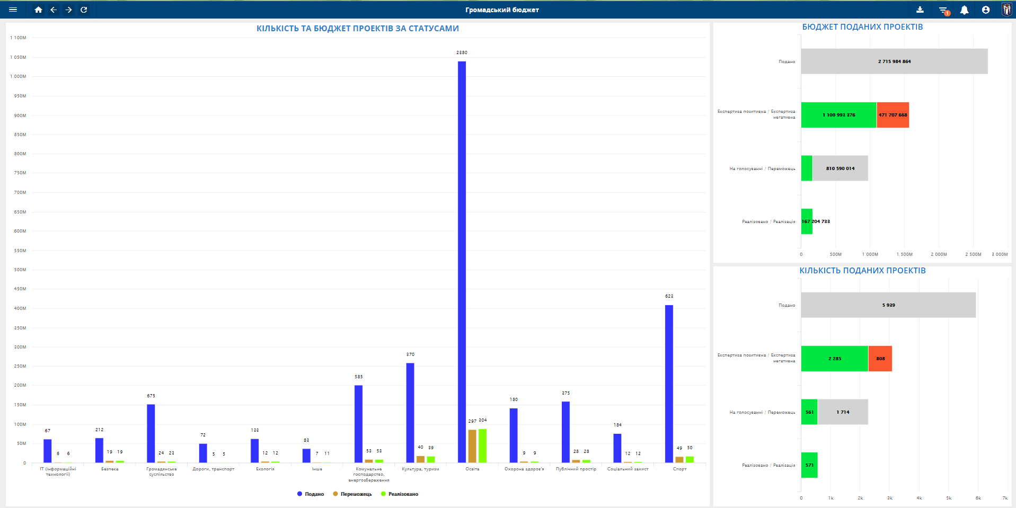Toggle the Переможець legend series
The image size is (1016, 508).
pyautogui.click(x=352, y=494)
